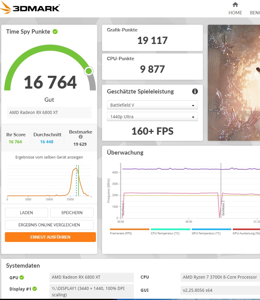Toggle the GPU-Auslastung legend bar
This screenshot has width=260, height=300.
coord(246,229)
